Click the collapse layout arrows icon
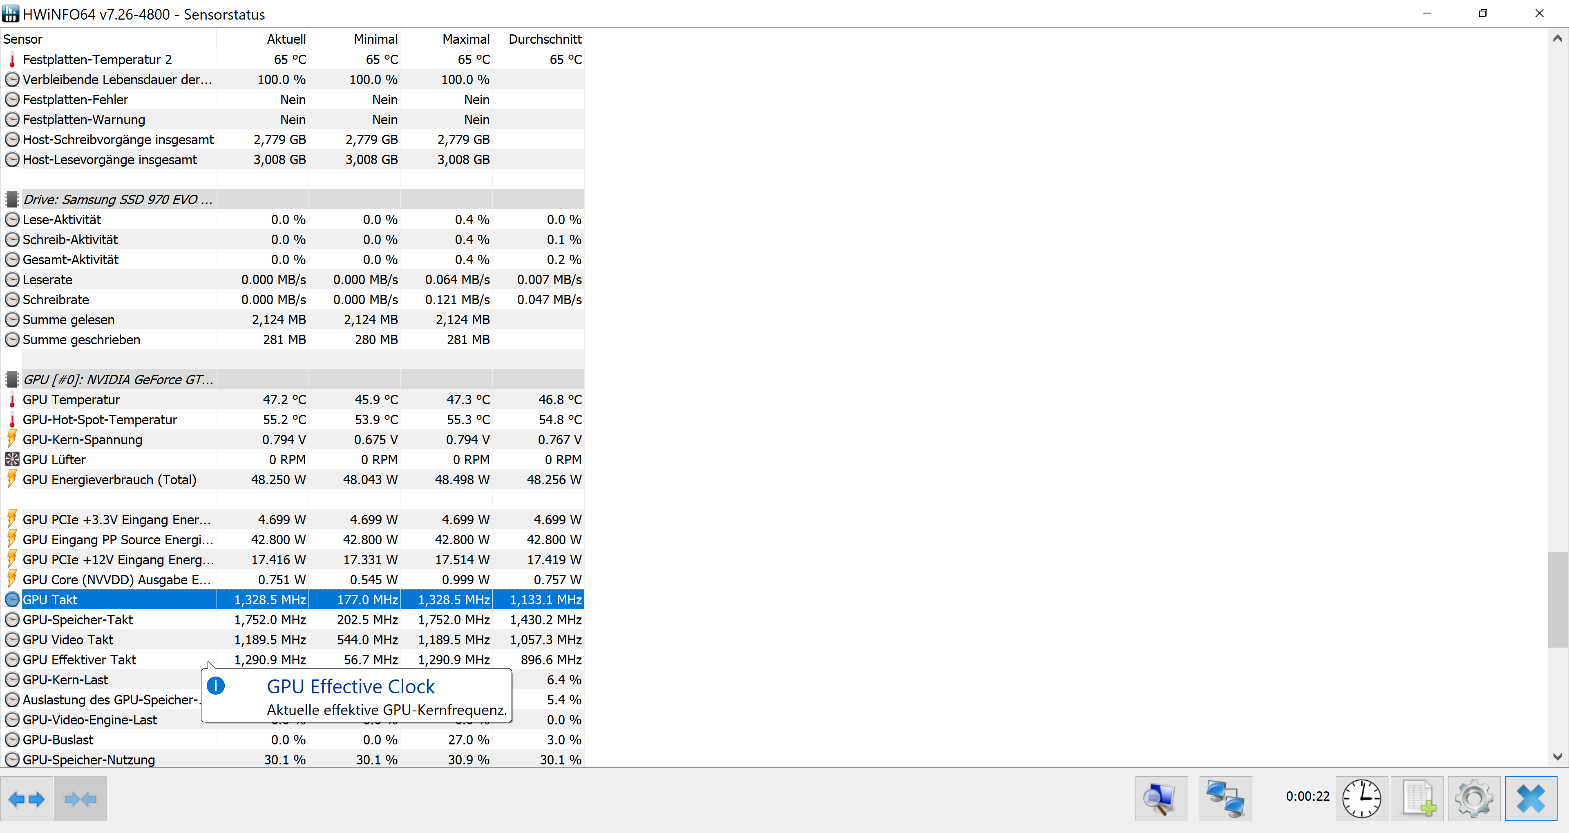Image resolution: width=1569 pixels, height=833 pixels. pos(80,799)
